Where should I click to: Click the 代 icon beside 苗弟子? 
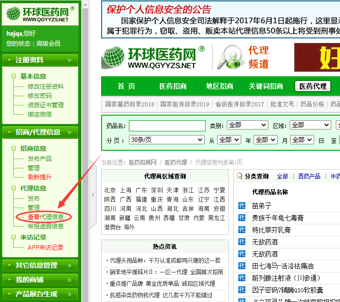click(242, 206)
